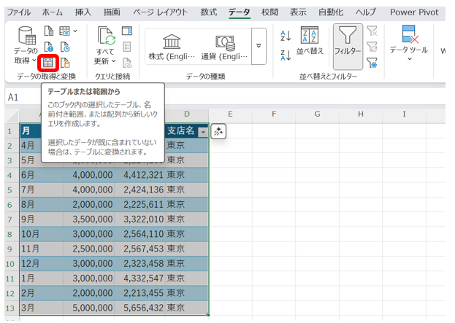Sort ascending A to Z

point(286,36)
